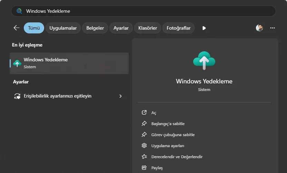Click the sync icon beside Erişilebilirlik ayarlarınızı eşitleyin
This screenshot has width=287, height=173.
pos(17,96)
